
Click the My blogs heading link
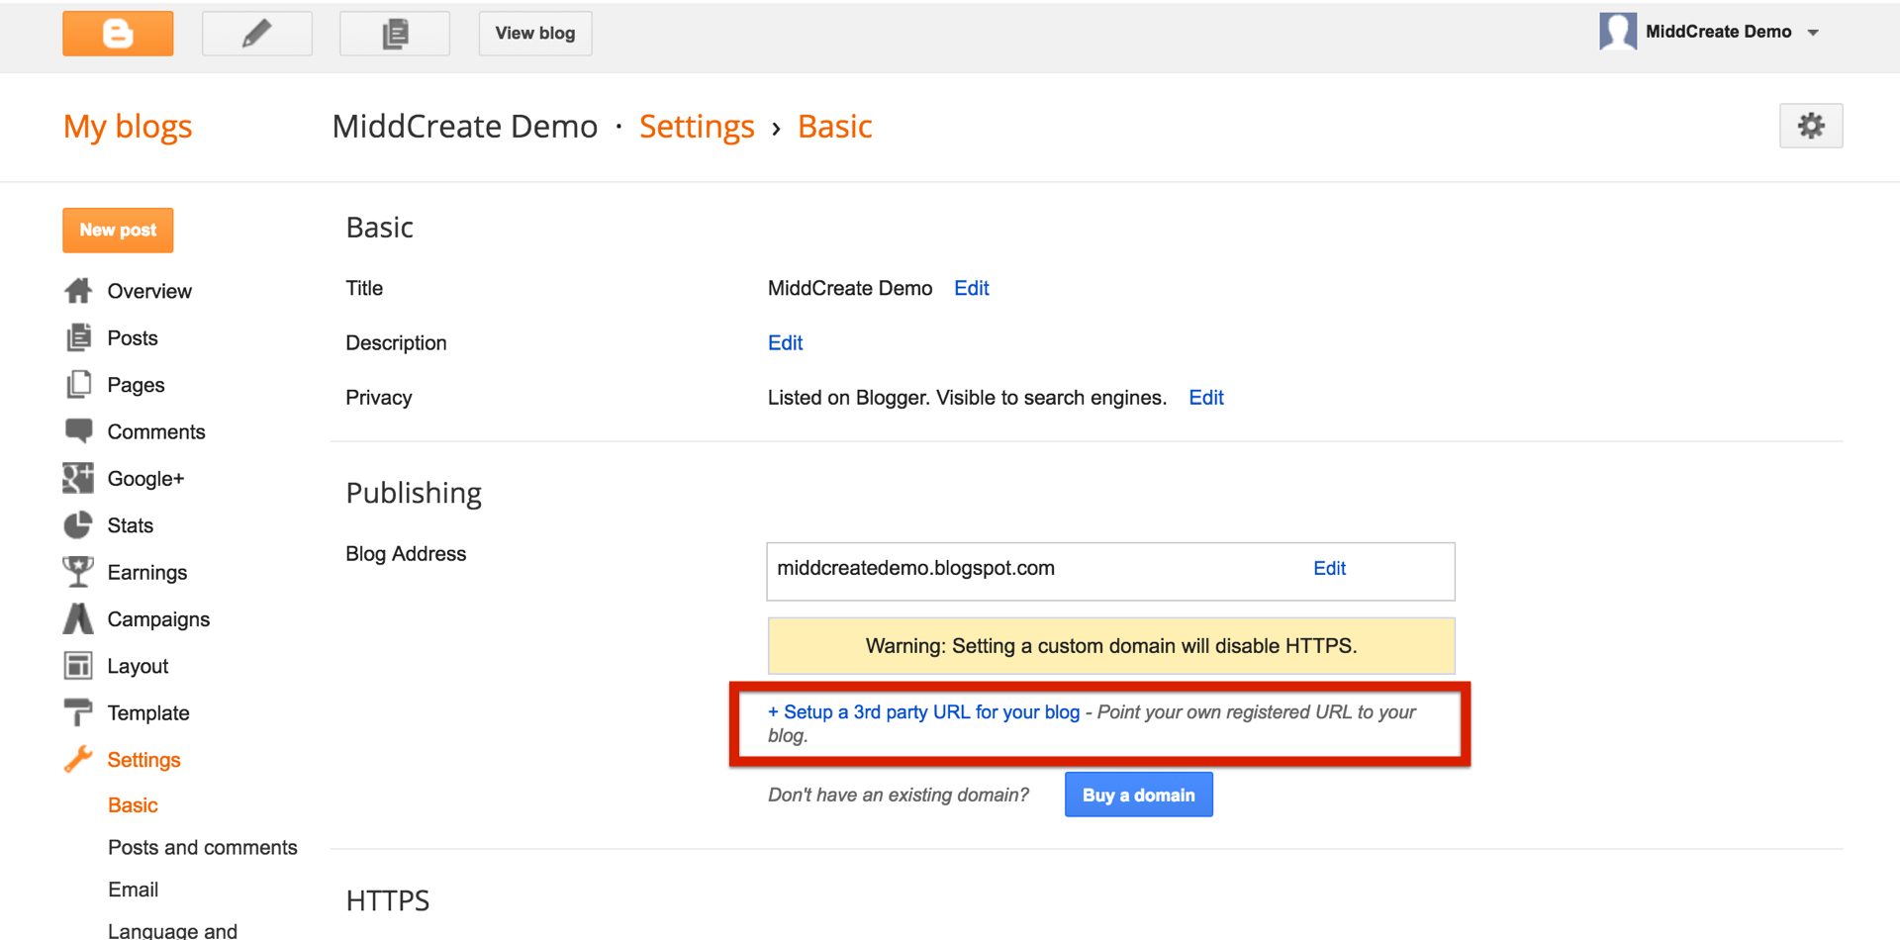click(128, 127)
